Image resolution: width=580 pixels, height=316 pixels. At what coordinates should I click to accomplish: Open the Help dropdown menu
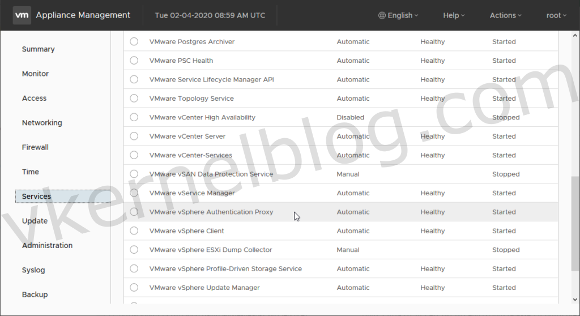pyautogui.click(x=454, y=15)
